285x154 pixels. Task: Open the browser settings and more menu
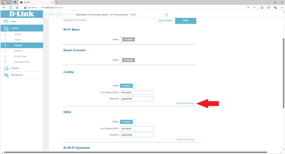(282, 8)
